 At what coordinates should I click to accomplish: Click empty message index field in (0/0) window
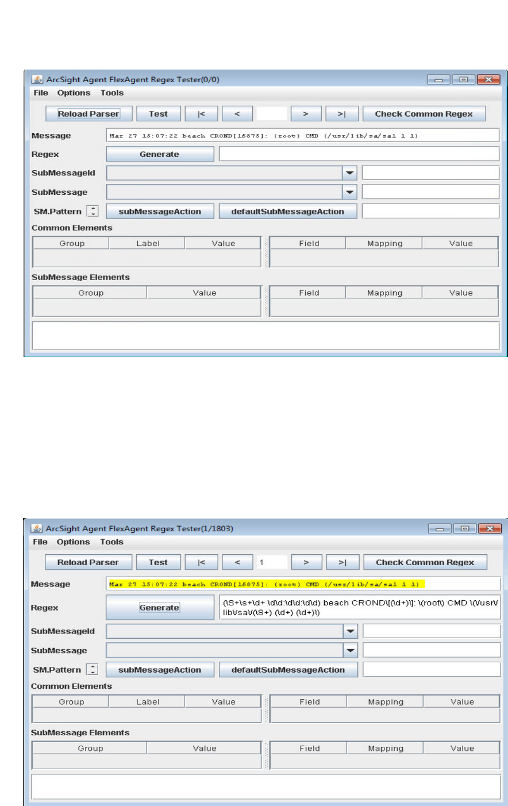(271, 114)
